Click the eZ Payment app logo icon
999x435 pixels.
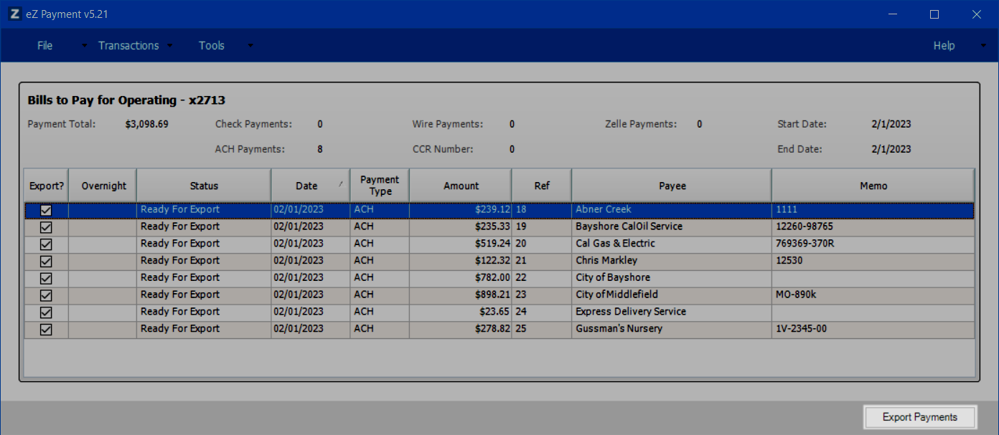tap(14, 14)
